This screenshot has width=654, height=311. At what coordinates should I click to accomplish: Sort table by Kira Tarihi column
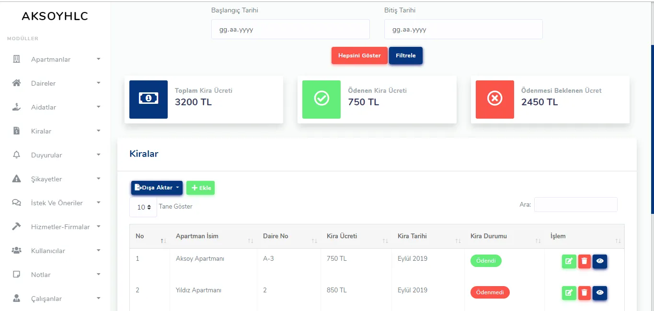tap(428, 236)
